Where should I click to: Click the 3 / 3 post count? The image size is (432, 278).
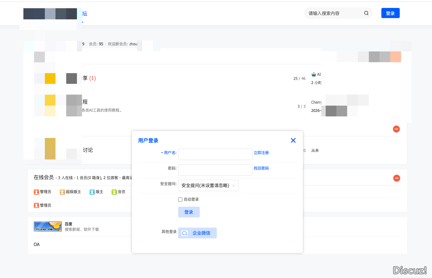tap(302, 107)
